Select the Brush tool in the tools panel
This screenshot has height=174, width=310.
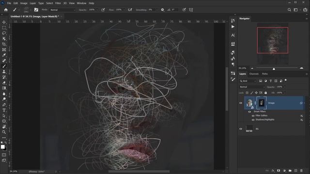click(4, 66)
